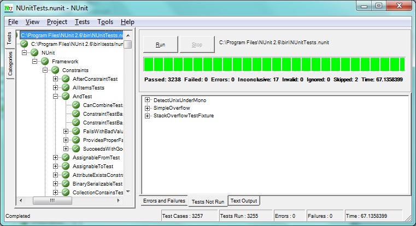Click pass icon next to AfterConstraintTest

(x=66, y=79)
